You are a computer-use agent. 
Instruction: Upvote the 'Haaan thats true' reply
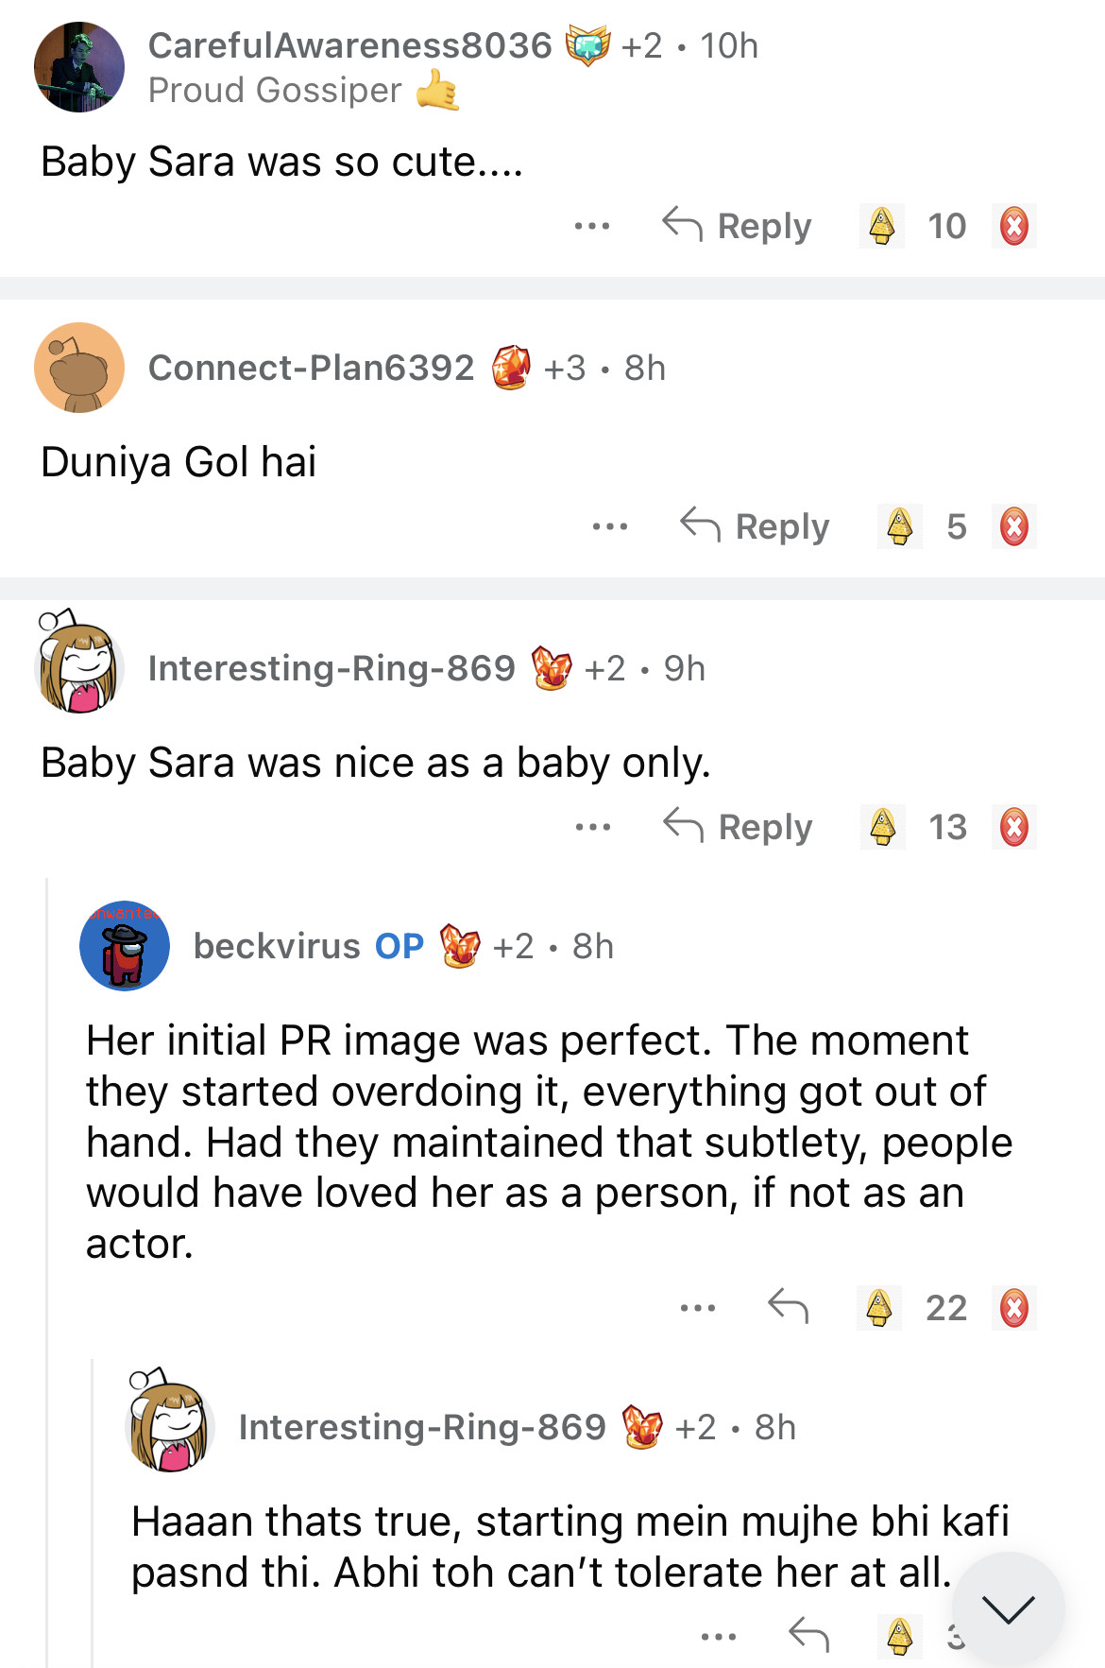coord(900,1636)
